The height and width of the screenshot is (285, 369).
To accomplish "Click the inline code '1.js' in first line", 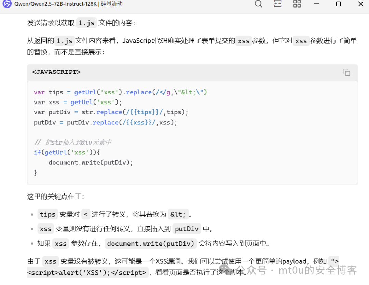I will pos(86,23).
